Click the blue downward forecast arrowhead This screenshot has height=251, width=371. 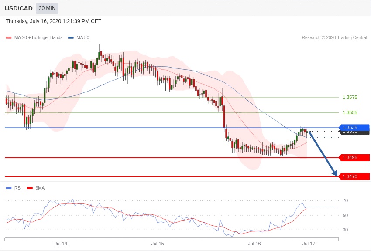pos(335,173)
